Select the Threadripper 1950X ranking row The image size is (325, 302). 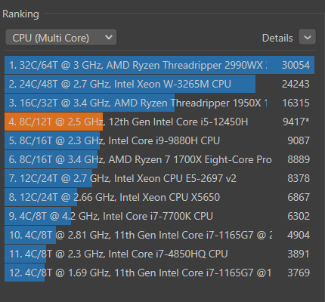(x=159, y=103)
